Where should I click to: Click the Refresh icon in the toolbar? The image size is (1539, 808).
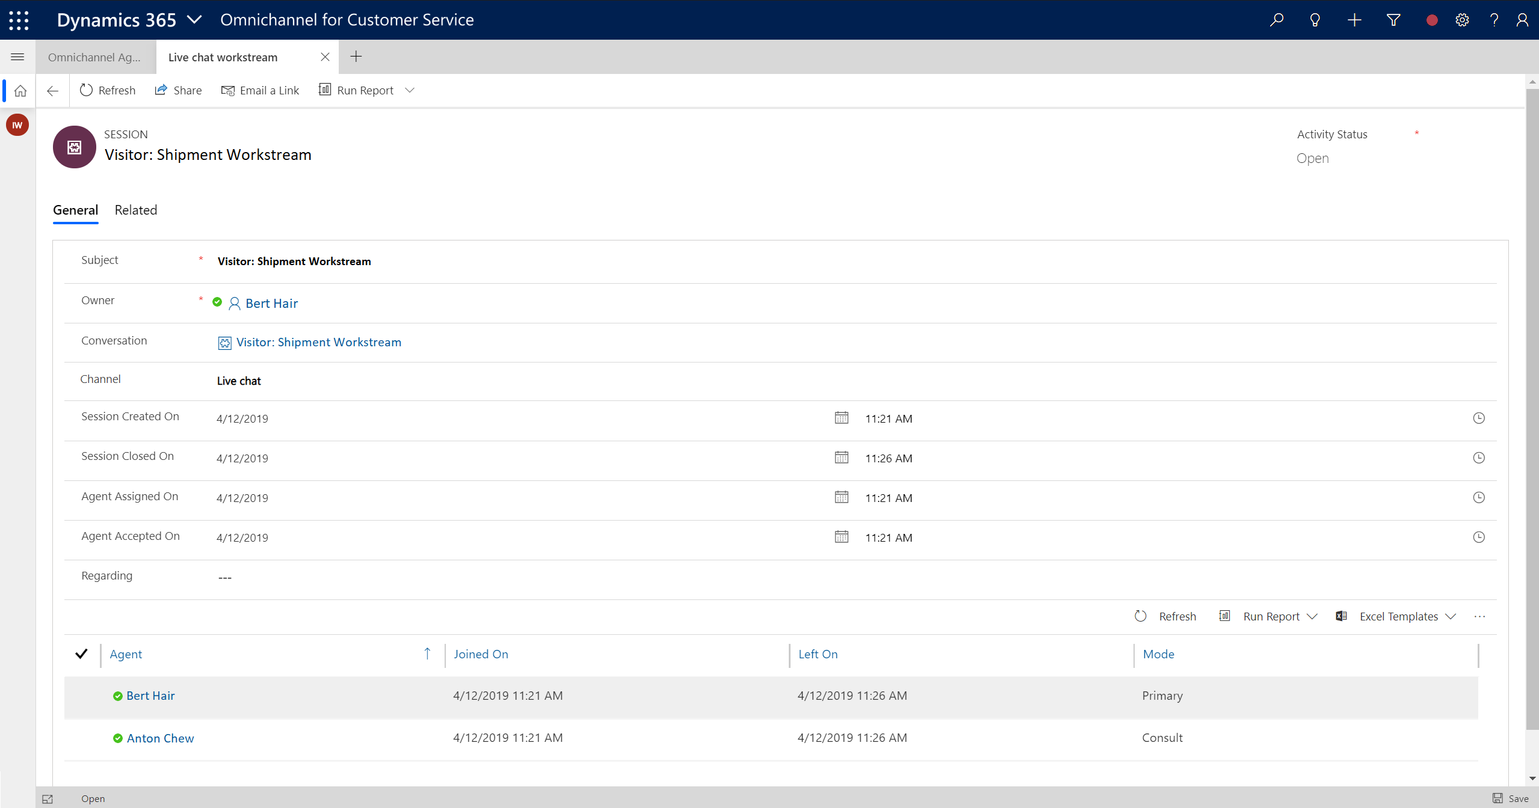[87, 91]
